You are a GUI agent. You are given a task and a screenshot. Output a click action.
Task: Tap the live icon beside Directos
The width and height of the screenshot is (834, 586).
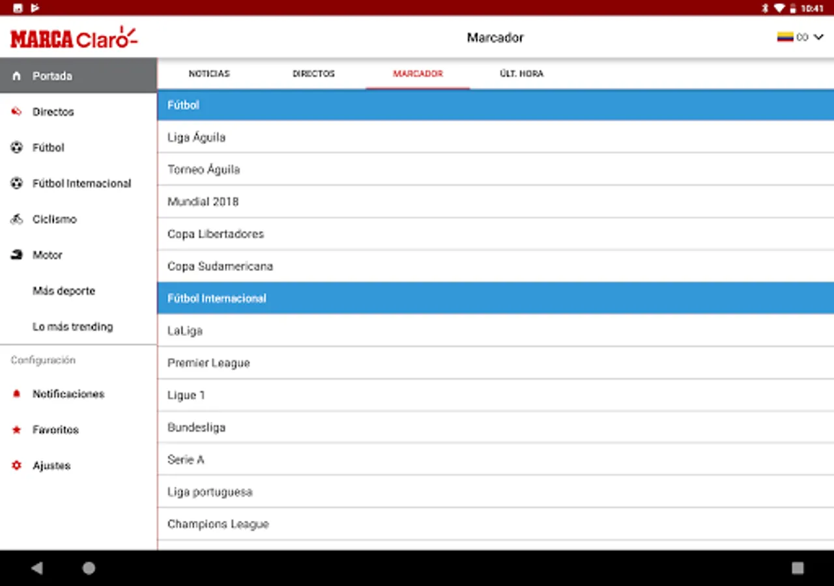[17, 112]
